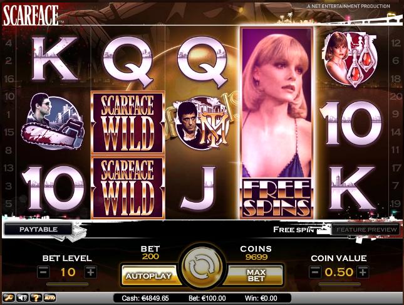Click the bet level slider bar

tap(67, 284)
